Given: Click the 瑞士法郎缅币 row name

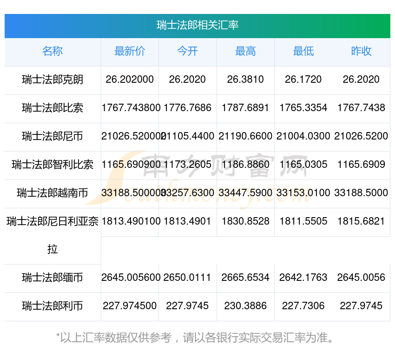Looking at the screenshot, I should [x=53, y=278].
